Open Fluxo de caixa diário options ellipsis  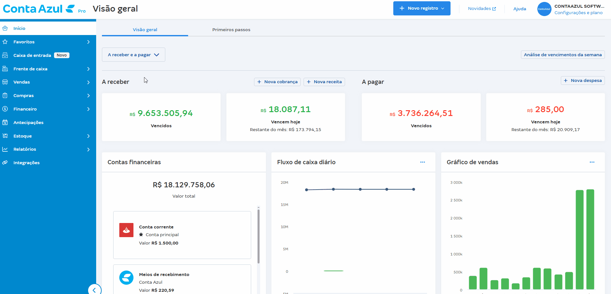pyautogui.click(x=423, y=162)
